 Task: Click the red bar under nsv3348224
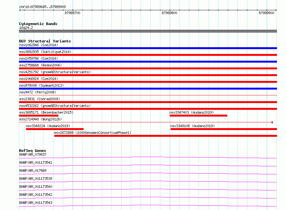point(55,129)
